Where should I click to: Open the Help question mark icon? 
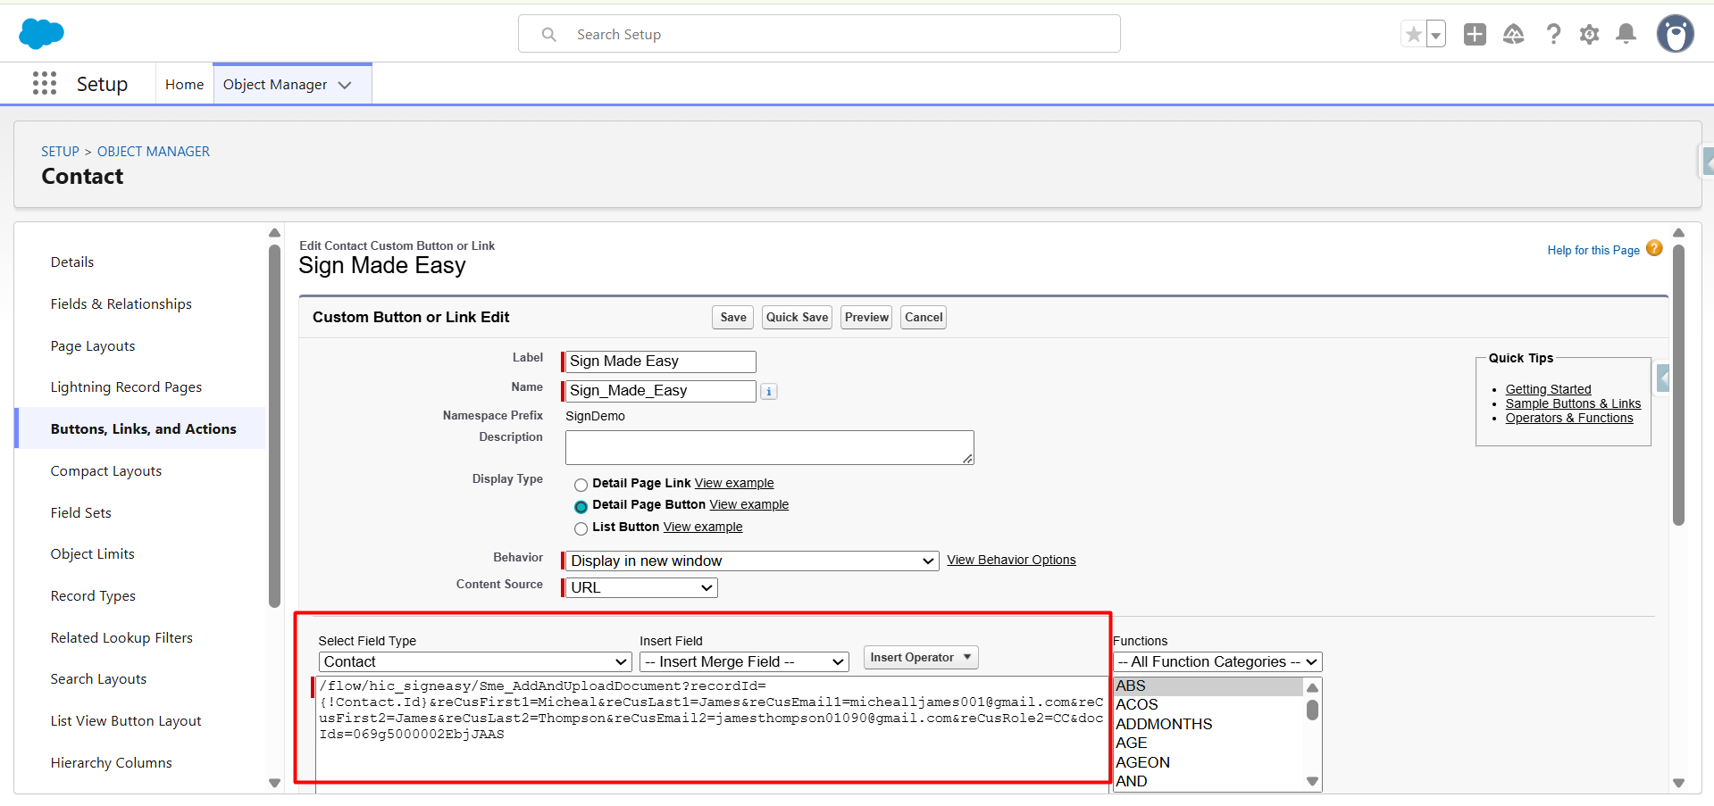tap(1553, 35)
